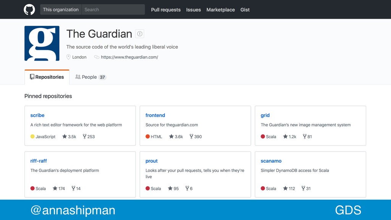Click the report icon beside The Guardian

click(x=140, y=34)
